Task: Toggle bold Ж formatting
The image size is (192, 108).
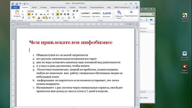Action: tap(29, 14)
